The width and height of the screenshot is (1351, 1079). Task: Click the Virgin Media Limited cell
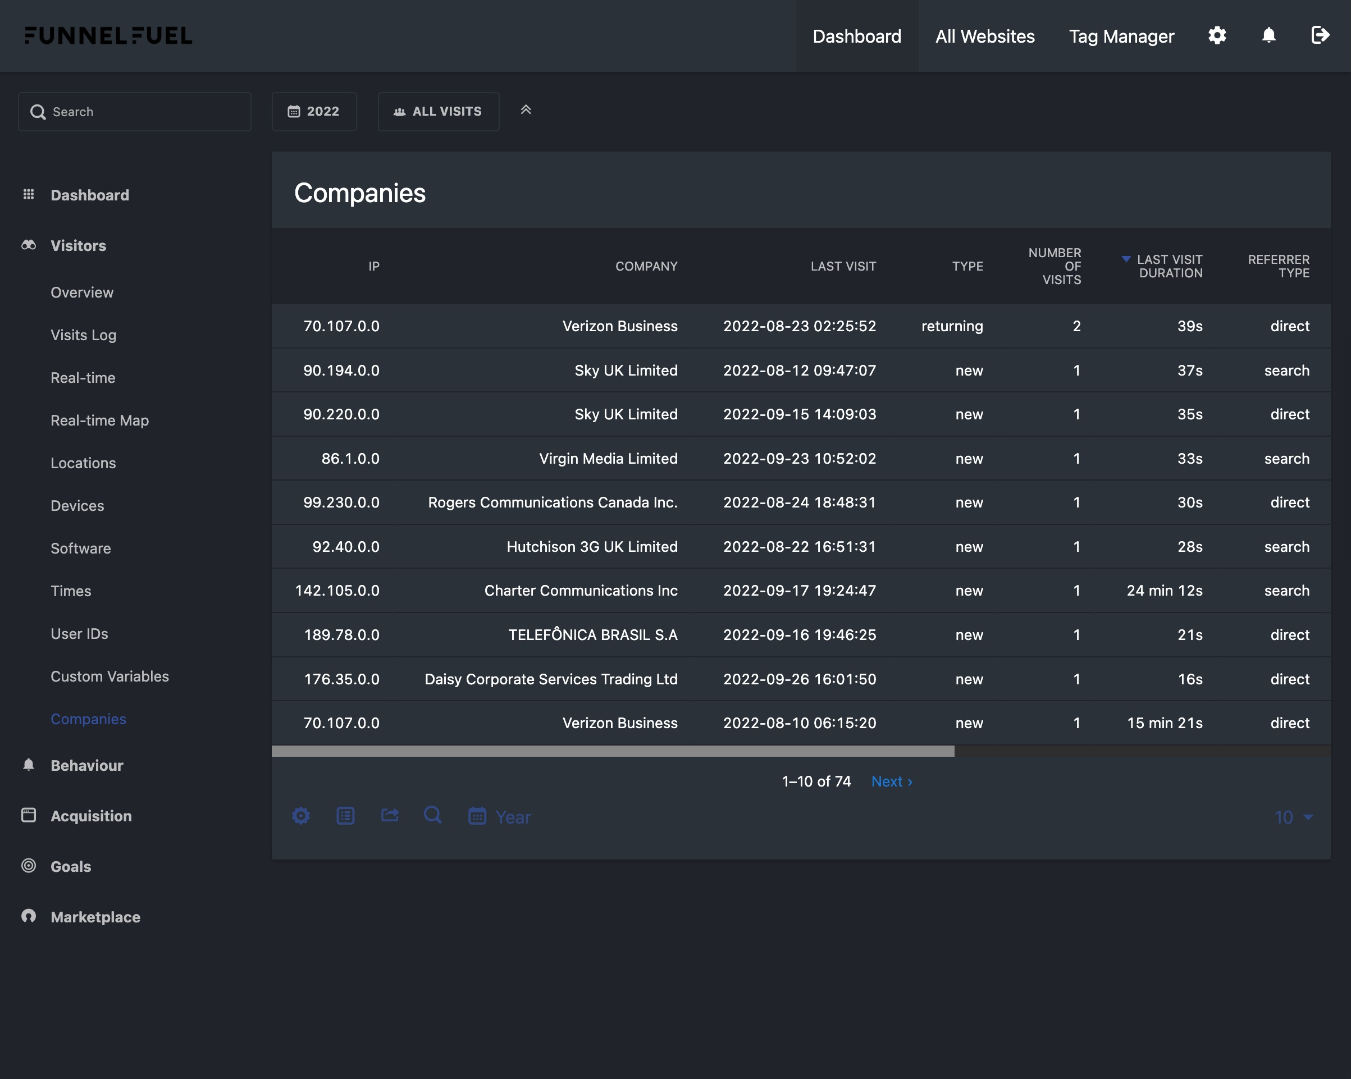click(x=608, y=459)
